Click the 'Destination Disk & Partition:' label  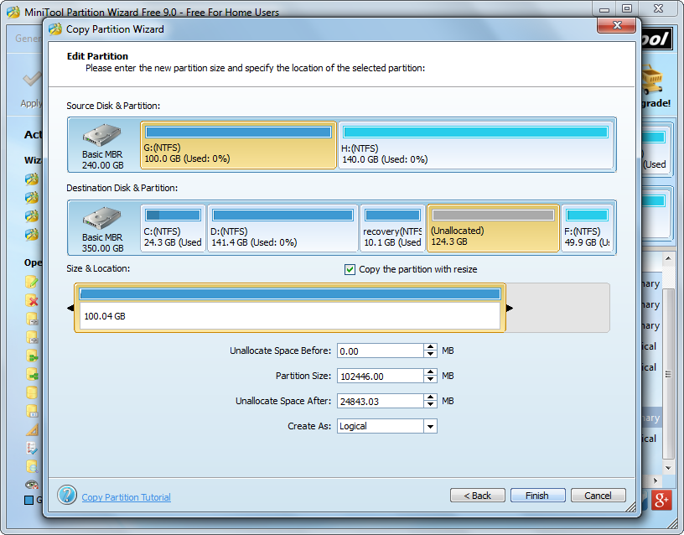(x=122, y=188)
